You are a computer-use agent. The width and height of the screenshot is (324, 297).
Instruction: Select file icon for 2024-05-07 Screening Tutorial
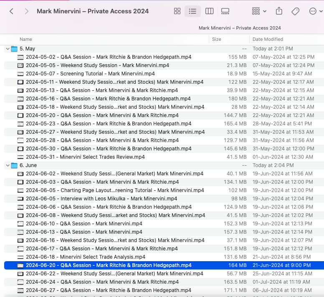pos(20,74)
